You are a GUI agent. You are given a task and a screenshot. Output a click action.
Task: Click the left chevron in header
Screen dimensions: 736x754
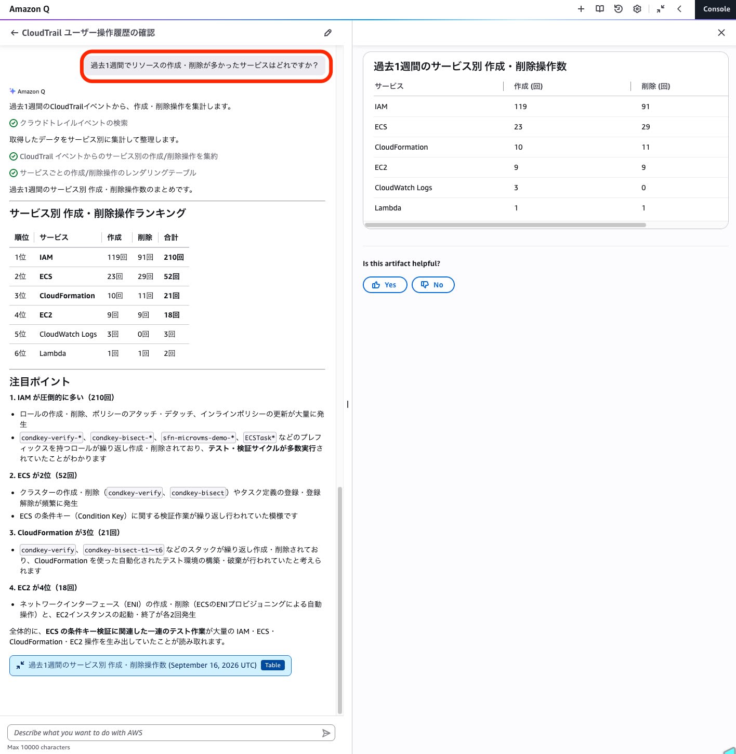tap(679, 9)
